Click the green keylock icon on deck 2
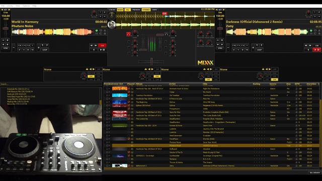 coord(311,31)
